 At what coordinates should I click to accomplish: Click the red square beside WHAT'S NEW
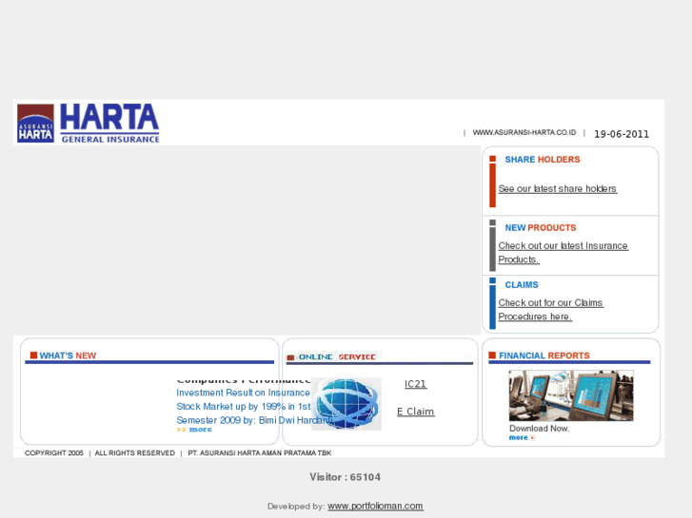coord(33,355)
